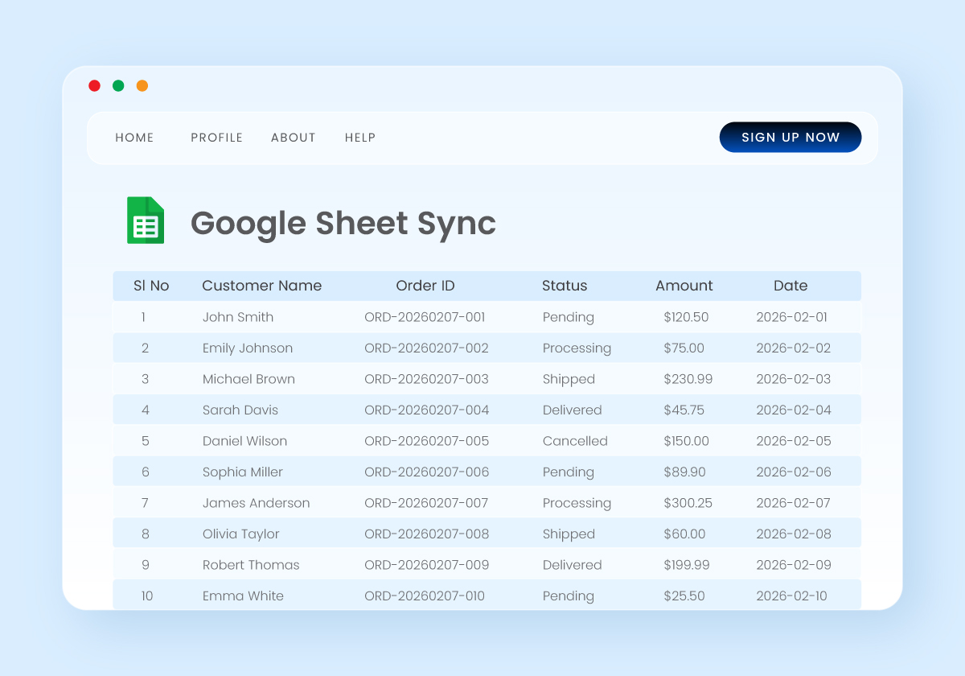The image size is (965, 676).
Task: Select HELP in the navigation bar
Action: point(360,138)
